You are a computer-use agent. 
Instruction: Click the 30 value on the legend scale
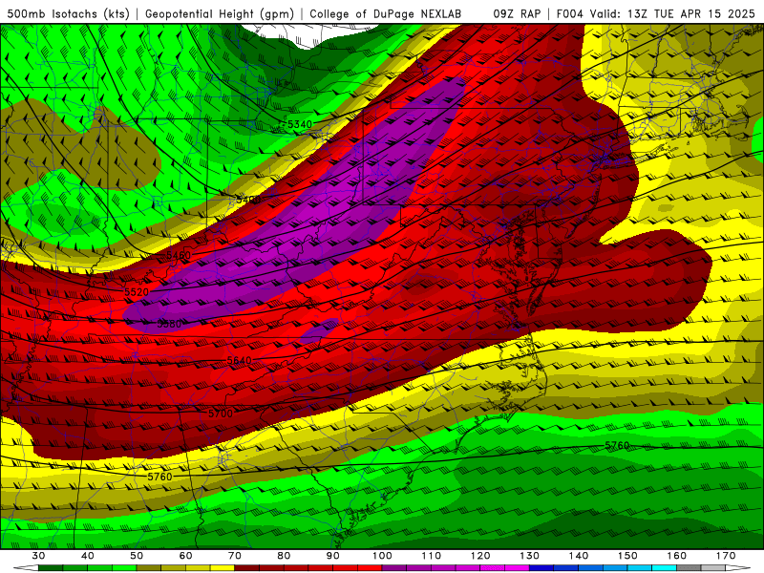tap(38, 556)
